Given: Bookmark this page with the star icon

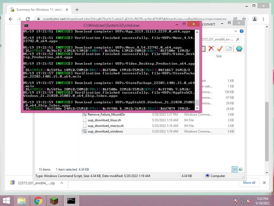Looking at the screenshot, I should [244, 19].
